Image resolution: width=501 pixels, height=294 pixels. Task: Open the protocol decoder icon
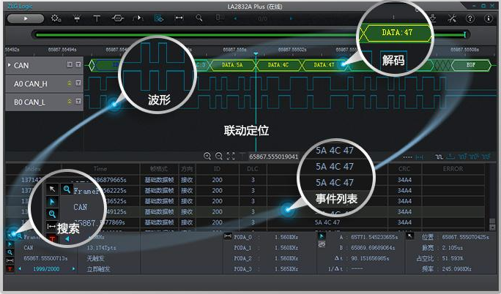click(118, 18)
